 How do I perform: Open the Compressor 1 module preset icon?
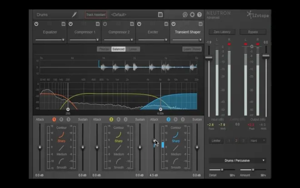click(98, 24)
